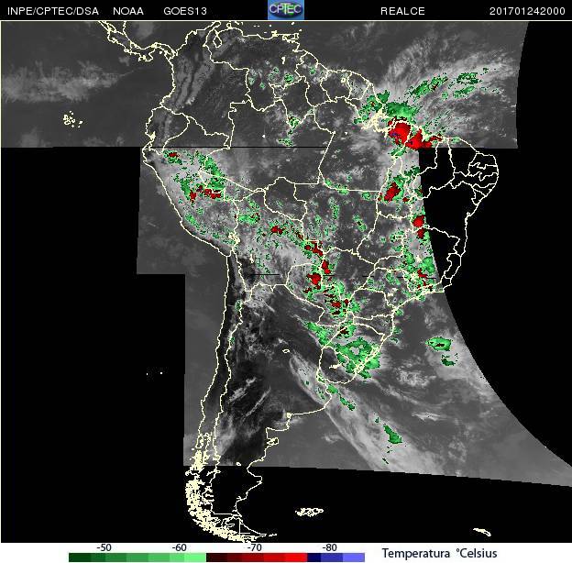This screenshot has height=563, width=572.
Task: Click the bright red segment of the color scale
Action: pos(296,557)
